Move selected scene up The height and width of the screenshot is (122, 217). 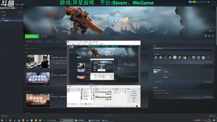[72, 104]
